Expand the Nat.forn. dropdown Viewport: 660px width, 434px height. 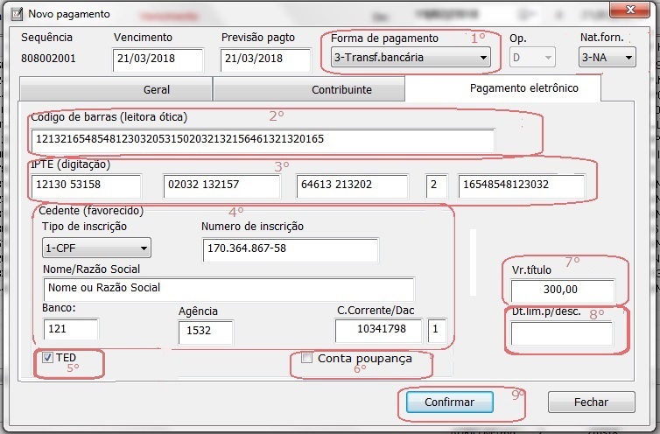tap(607, 59)
